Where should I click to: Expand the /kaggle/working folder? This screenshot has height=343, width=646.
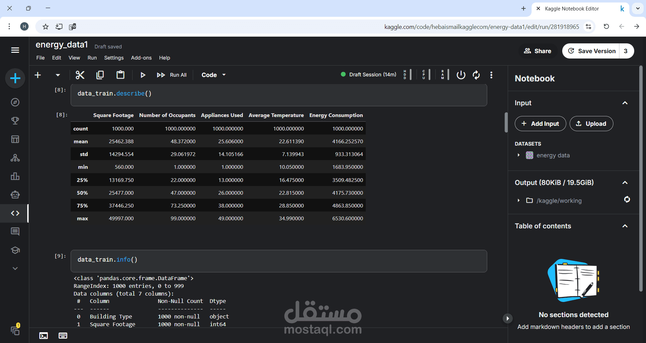(x=518, y=200)
